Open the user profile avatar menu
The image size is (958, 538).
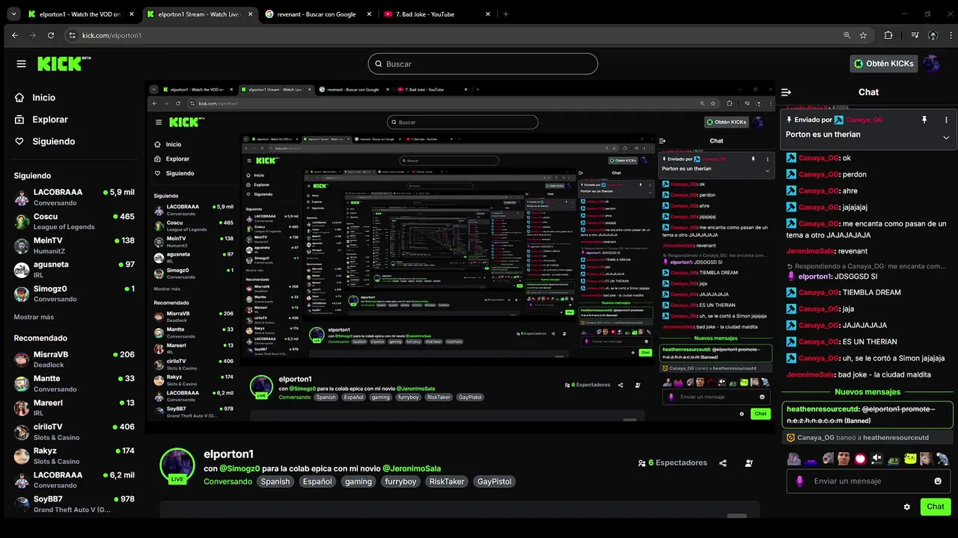pos(932,64)
